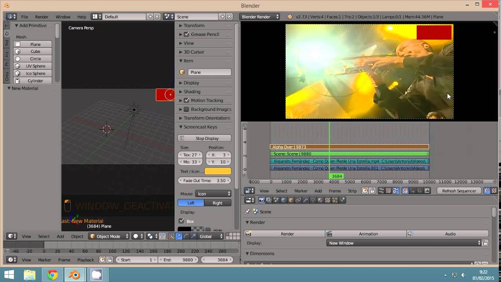Collapse the Dimensions panel
Image resolution: width=501 pixels, height=282 pixels.
click(x=262, y=254)
